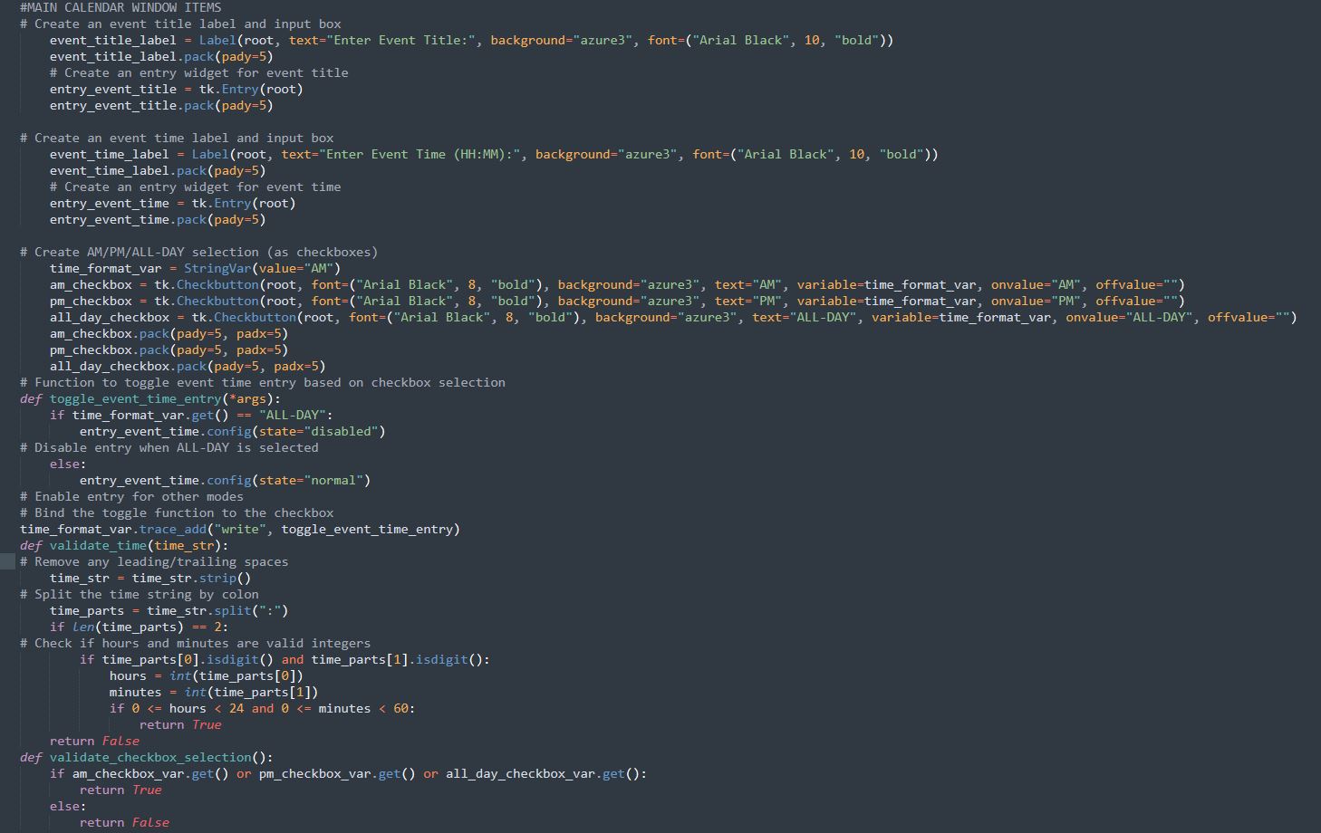Click the 'StringVar(value="AM")' assignment line
Screen dimensions: 1321x833
[x=195, y=268]
